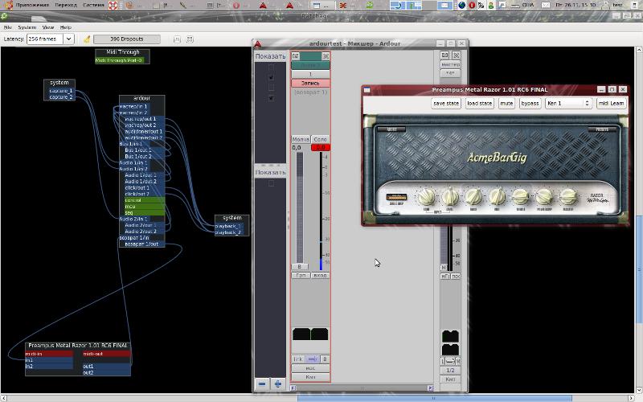Open the Грп group button on the strip

click(x=301, y=275)
